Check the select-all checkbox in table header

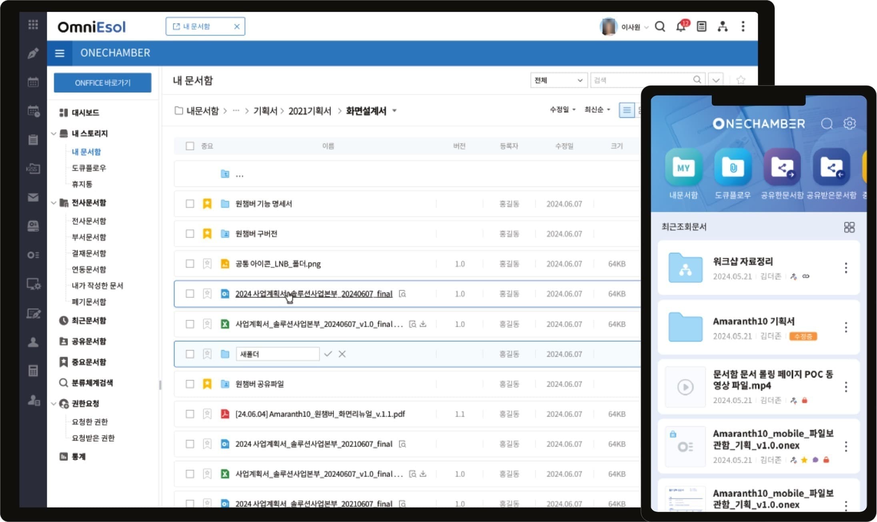tap(190, 146)
